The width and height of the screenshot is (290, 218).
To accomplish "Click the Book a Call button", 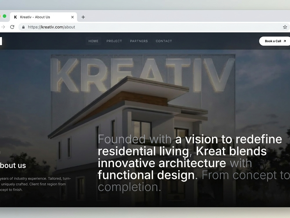I will [x=275, y=41].
